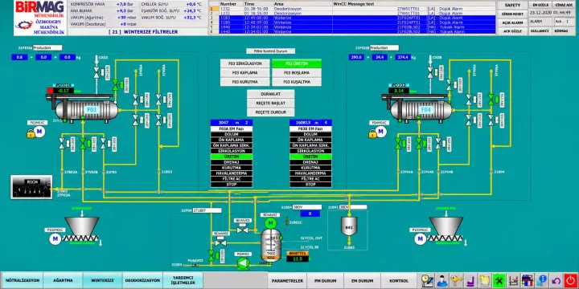The height and width of the screenshot is (289, 579).
Task: Select the F04 filter vessel
Action: [422, 109]
